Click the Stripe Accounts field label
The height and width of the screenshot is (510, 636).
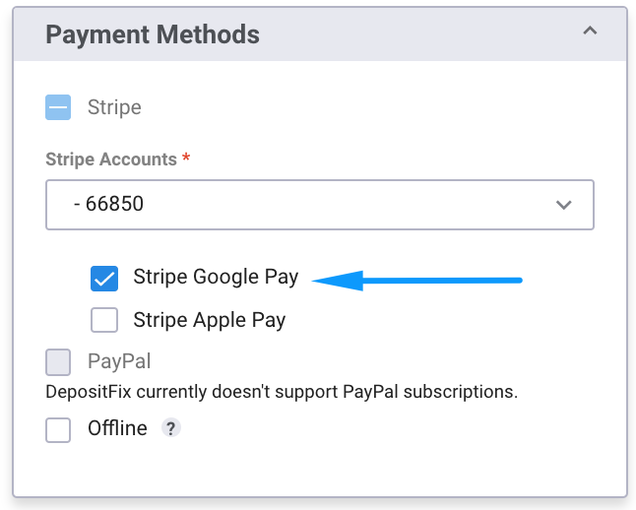coord(111,159)
